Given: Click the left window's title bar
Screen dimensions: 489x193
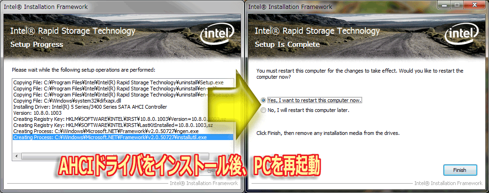Looking at the screenshot, I should point(122,7).
